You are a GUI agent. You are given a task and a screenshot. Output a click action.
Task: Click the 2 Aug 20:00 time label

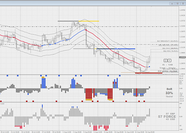pyautogui.click(x=77, y=132)
